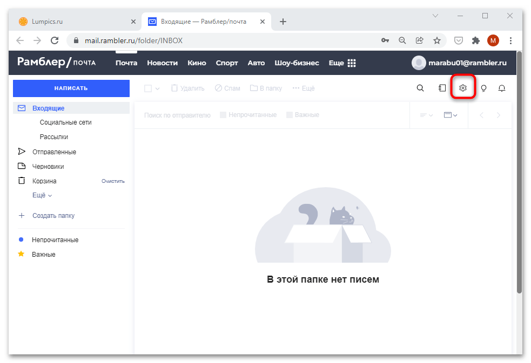Show Важные starred messages in sidebar
Viewport: 531px width, 363px height.
43,255
